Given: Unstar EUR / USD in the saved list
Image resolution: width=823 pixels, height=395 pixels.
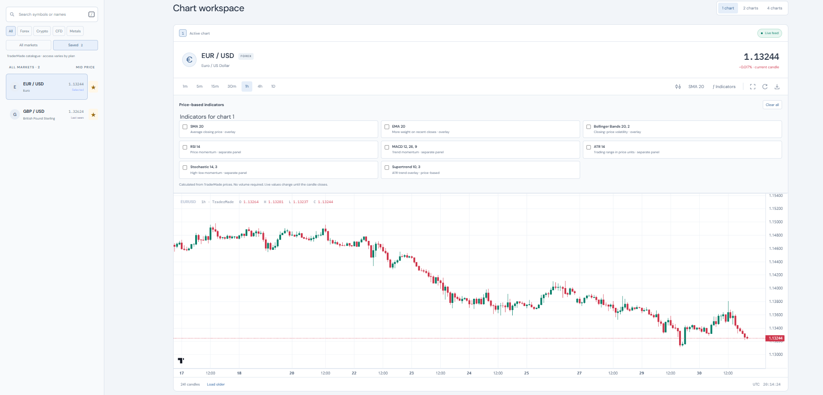Looking at the screenshot, I should pos(93,87).
